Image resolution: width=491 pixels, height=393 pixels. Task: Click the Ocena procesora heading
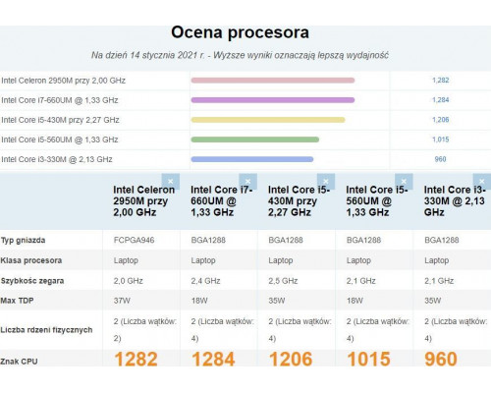[240, 32]
